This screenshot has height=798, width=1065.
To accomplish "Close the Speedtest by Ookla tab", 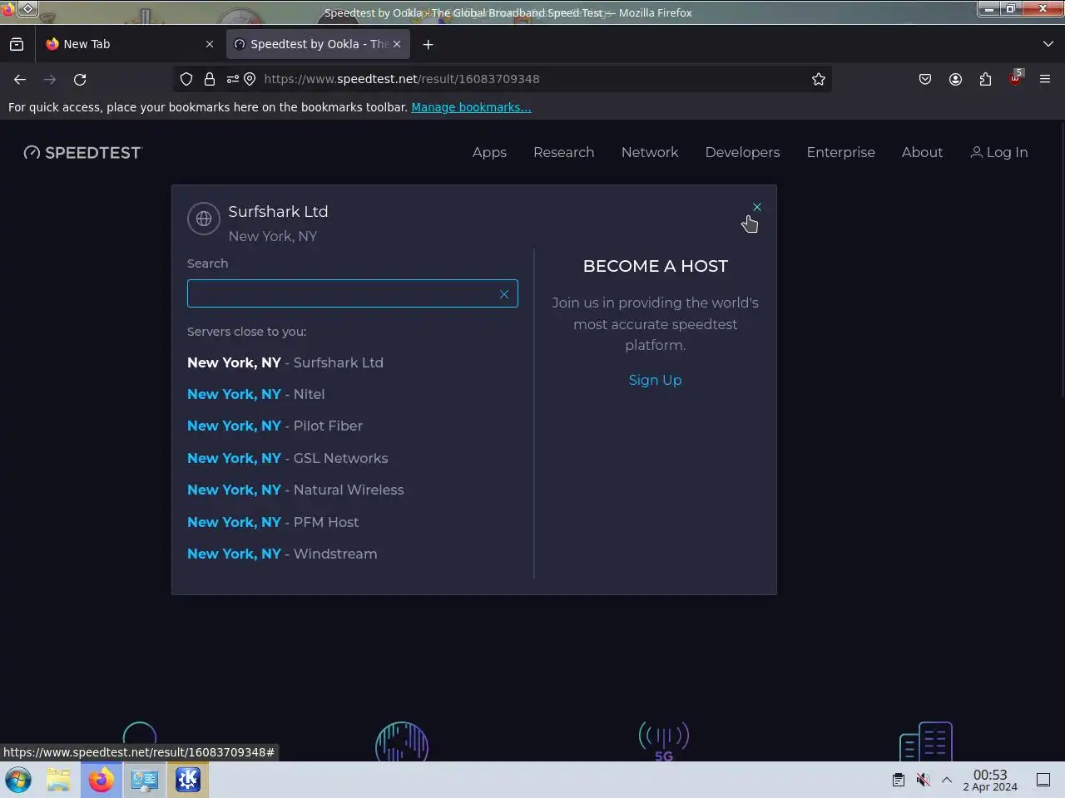I will pos(397,44).
